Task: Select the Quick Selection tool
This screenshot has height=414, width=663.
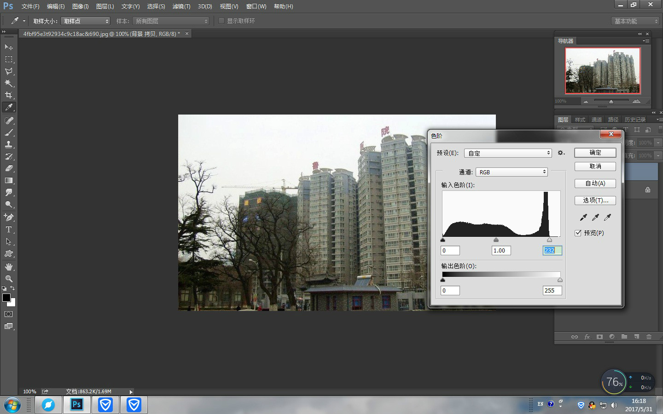Action: pyautogui.click(x=9, y=83)
